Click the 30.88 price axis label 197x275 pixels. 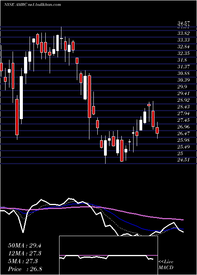184,73
